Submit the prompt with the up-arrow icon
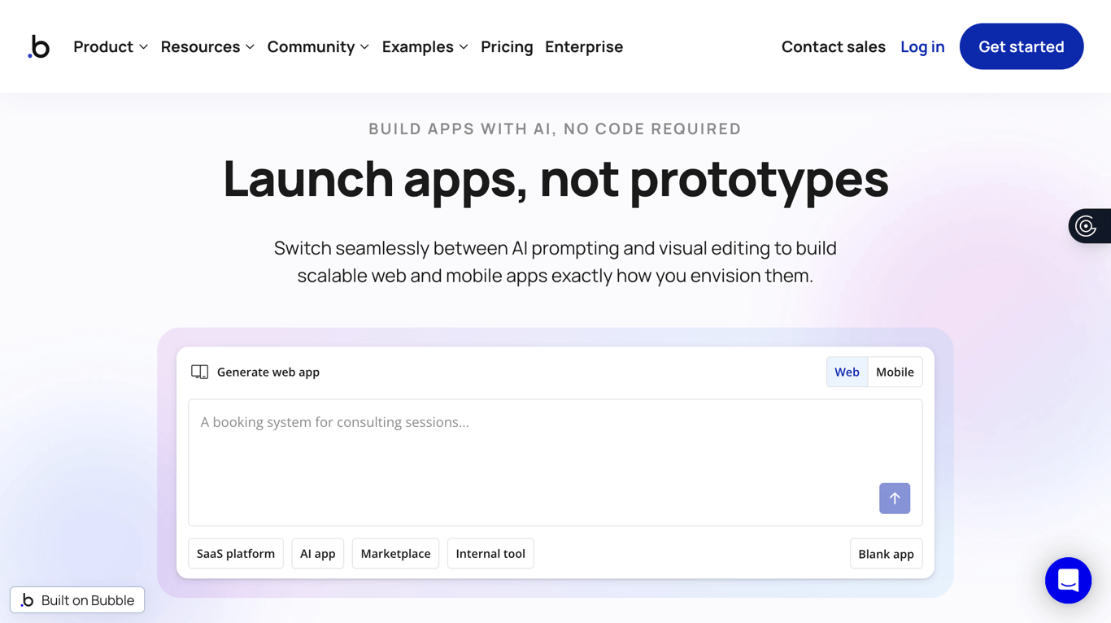The width and height of the screenshot is (1111, 623). [x=895, y=499]
